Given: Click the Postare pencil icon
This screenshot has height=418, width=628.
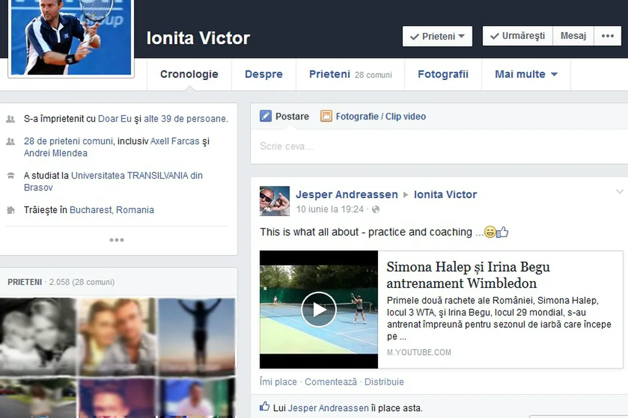Looking at the screenshot, I should click(266, 116).
